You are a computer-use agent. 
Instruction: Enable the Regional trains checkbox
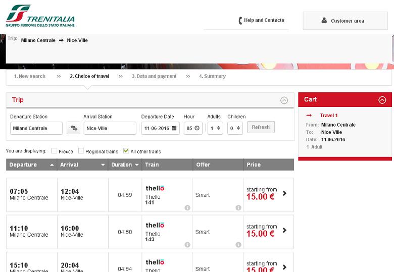pos(81,150)
